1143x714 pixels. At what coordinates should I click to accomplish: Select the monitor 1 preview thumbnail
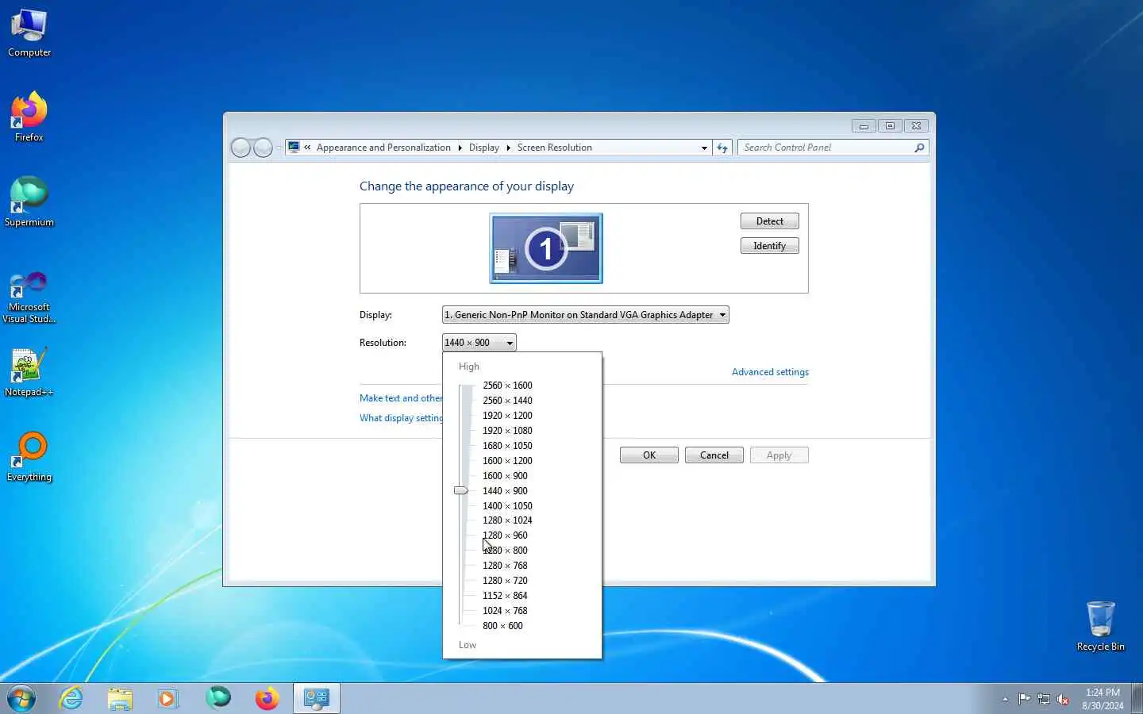click(x=546, y=248)
